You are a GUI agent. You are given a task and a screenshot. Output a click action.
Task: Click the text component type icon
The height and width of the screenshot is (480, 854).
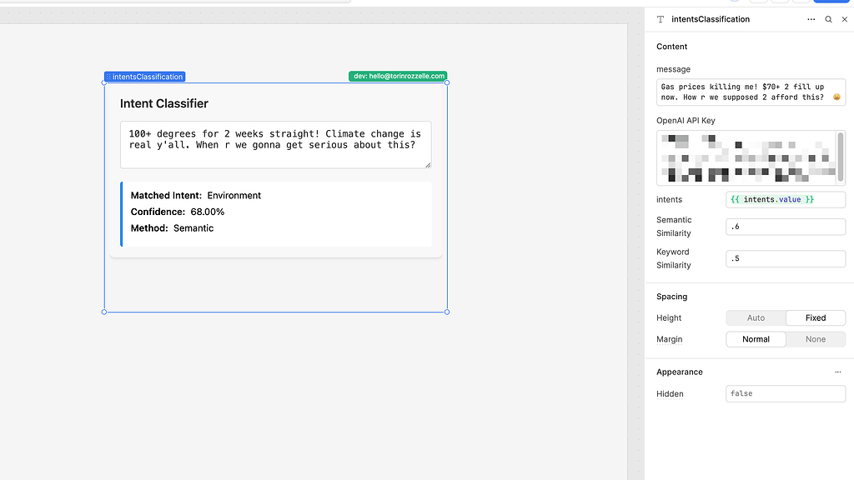pos(660,18)
